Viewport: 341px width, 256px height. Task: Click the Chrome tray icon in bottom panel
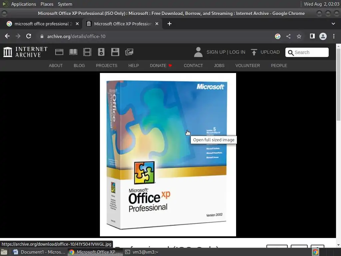pos(315,252)
